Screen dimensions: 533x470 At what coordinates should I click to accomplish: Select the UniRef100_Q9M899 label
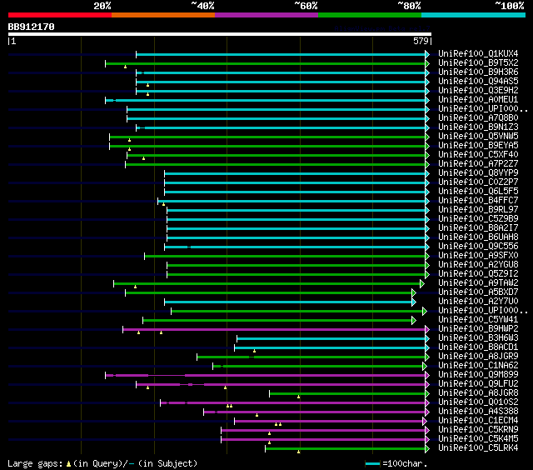tap(478, 375)
